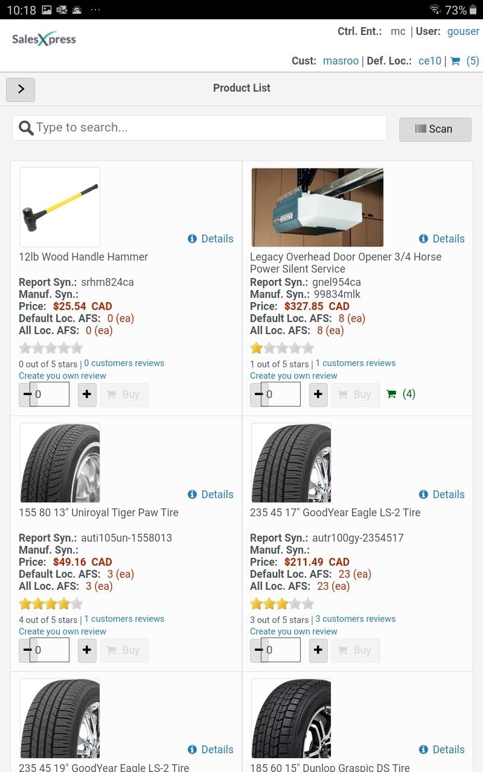This screenshot has height=772, width=483.
Task: Click the Buy button for GoodYear 17" tire
Action: click(x=356, y=650)
